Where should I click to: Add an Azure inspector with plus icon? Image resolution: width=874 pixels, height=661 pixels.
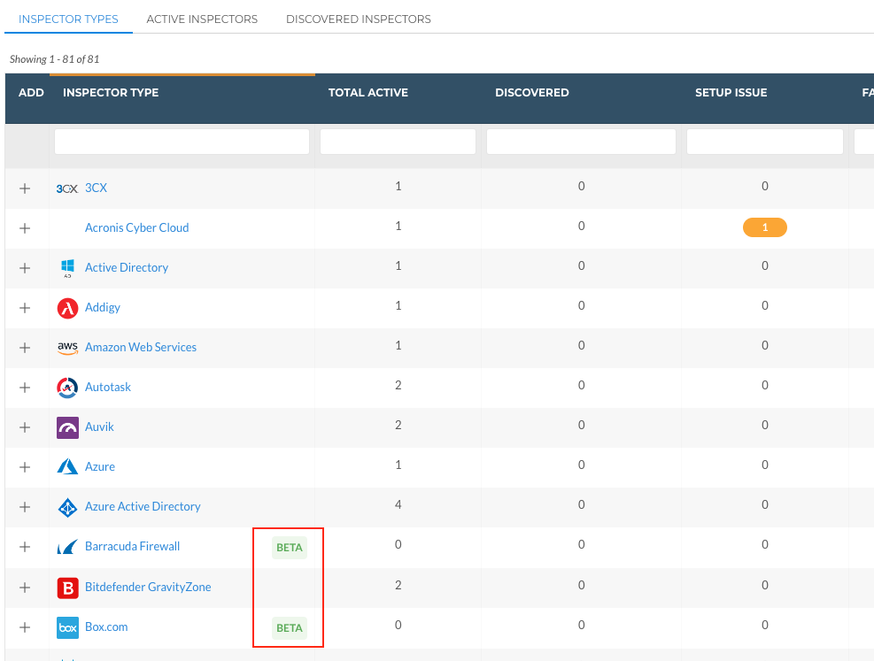click(x=25, y=467)
